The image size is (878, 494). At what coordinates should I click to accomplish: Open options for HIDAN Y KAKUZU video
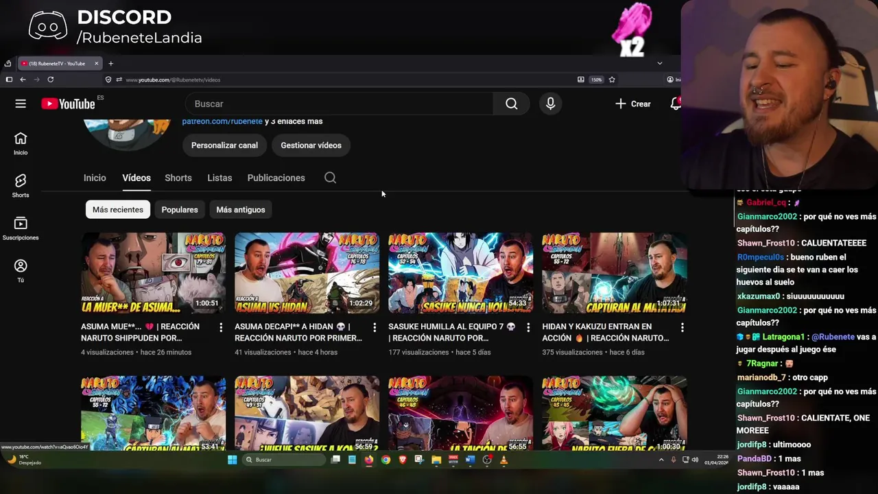[x=682, y=328]
